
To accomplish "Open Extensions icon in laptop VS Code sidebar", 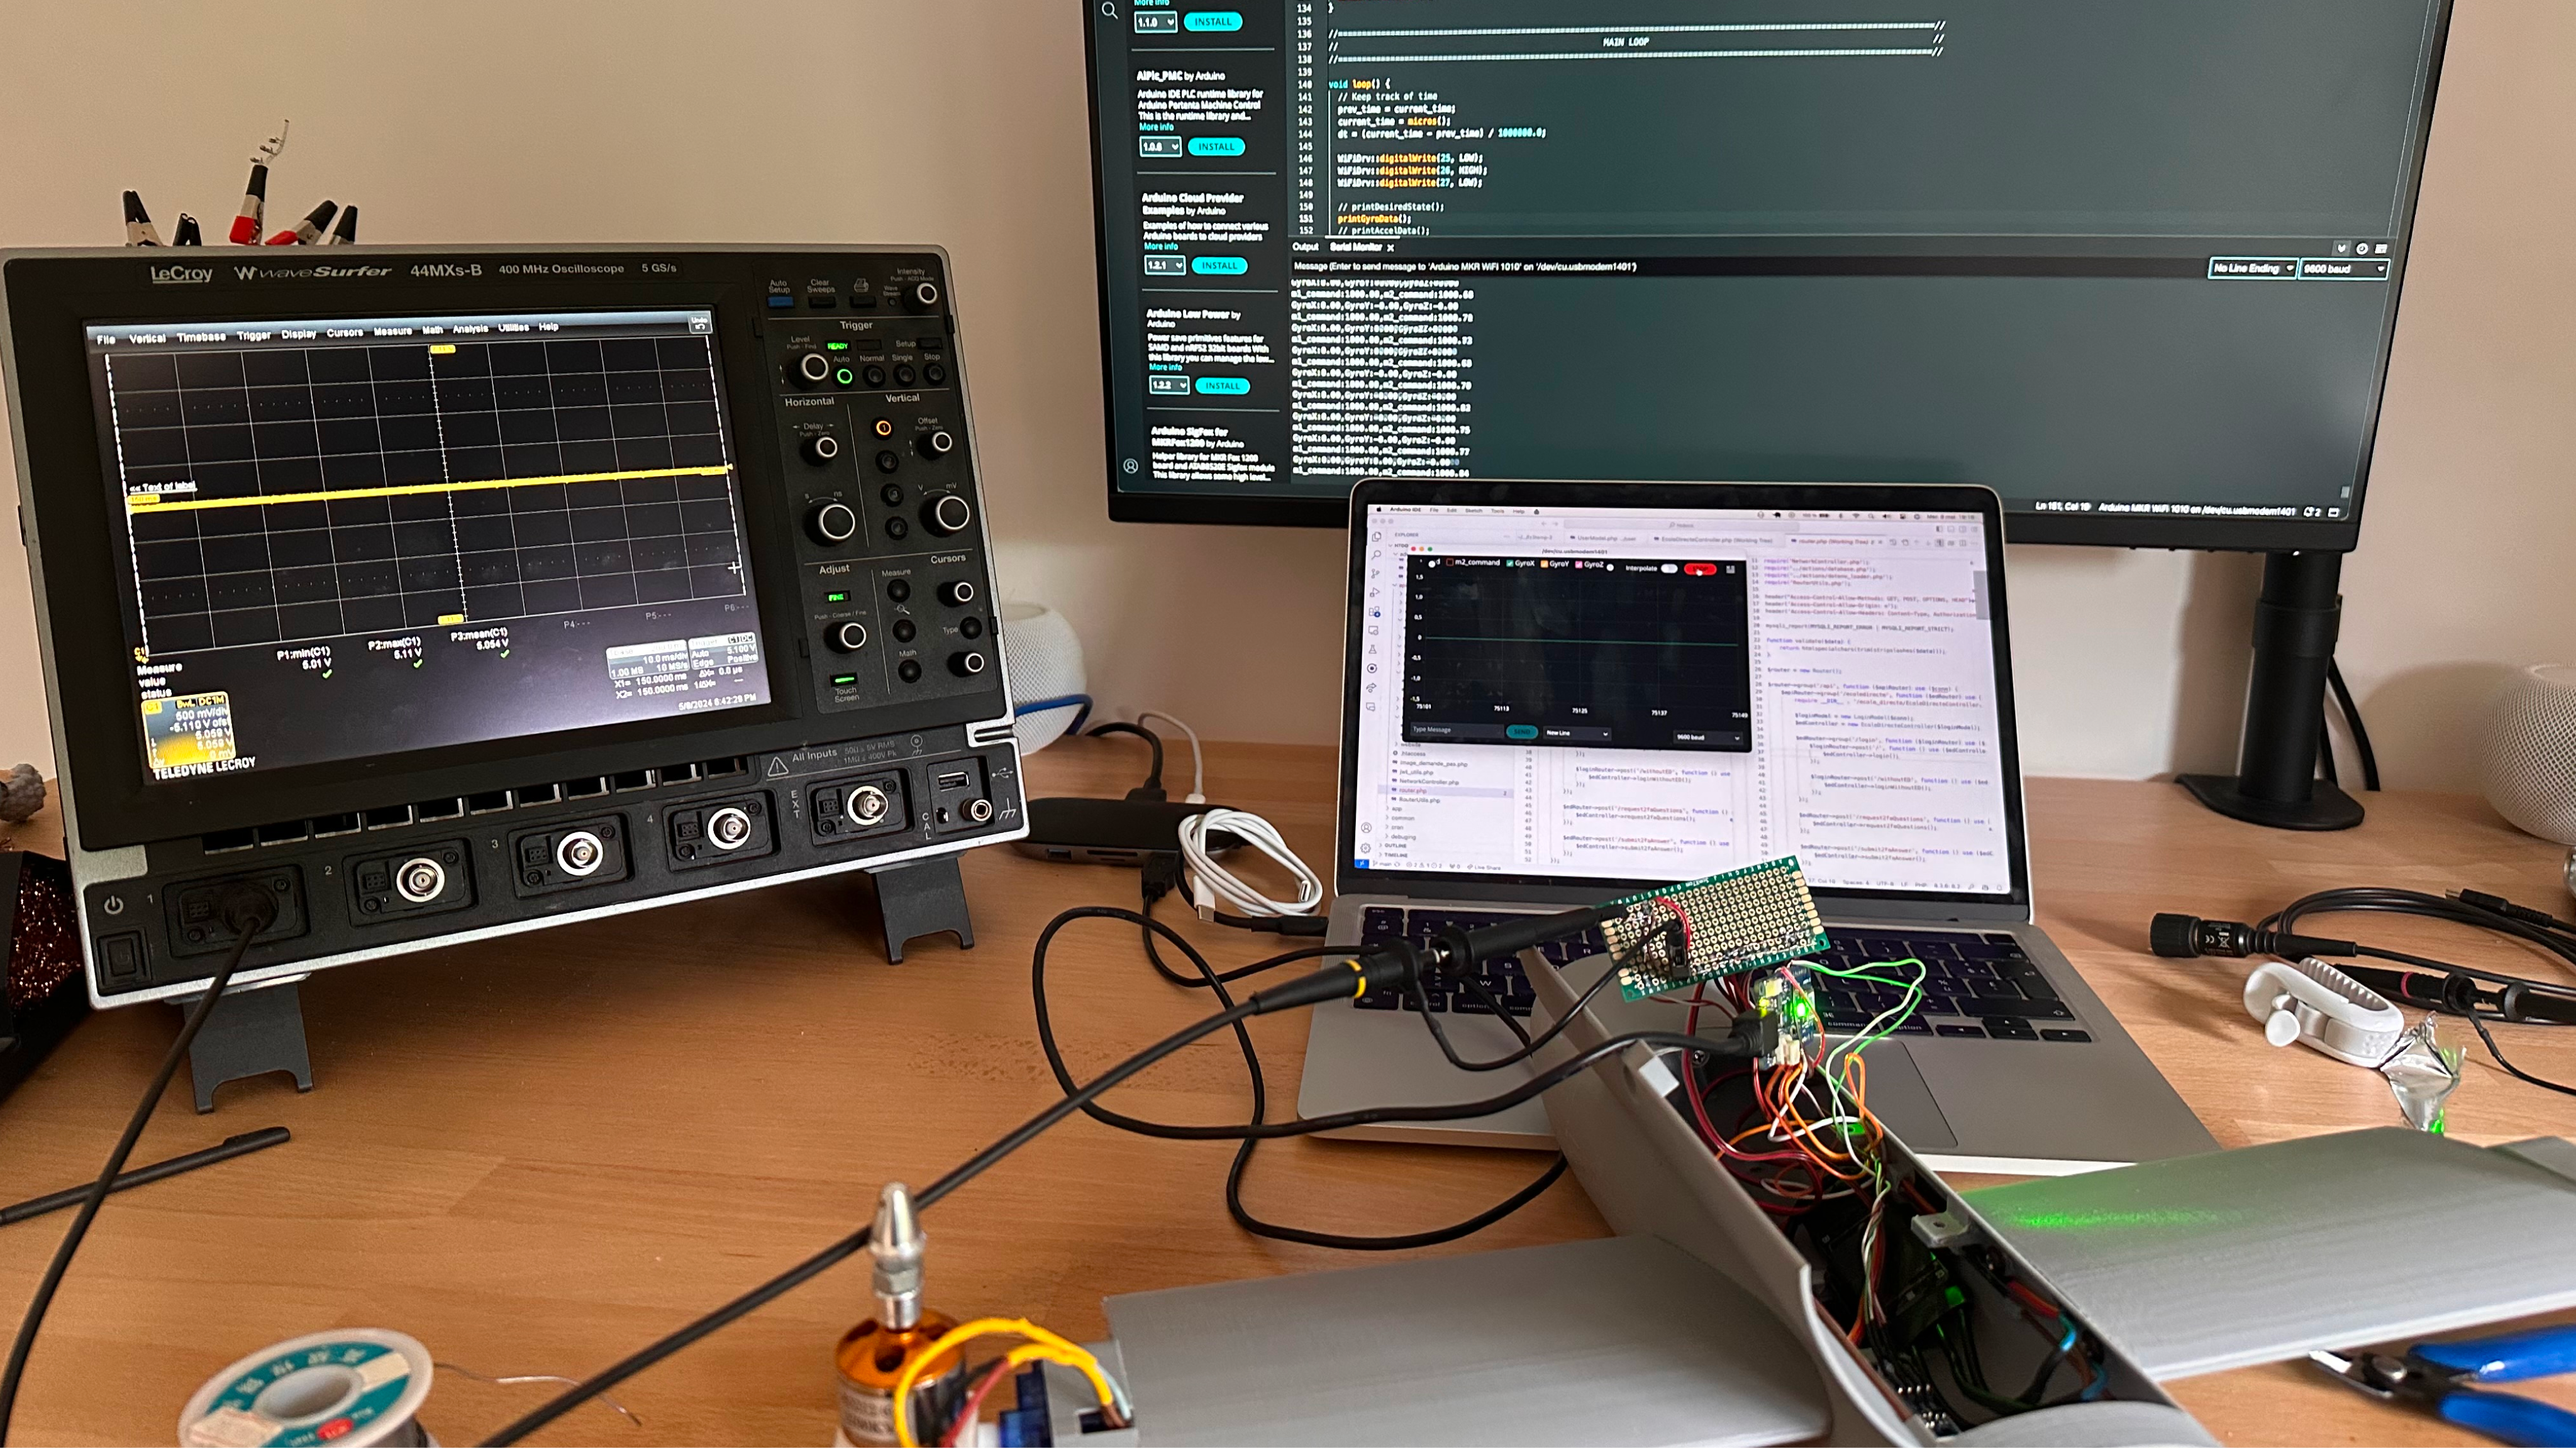I will [1374, 612].
